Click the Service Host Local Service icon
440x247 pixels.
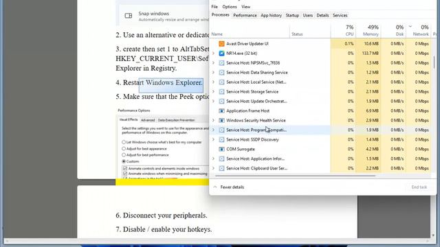pyautogui.click(x=221, y=82)
